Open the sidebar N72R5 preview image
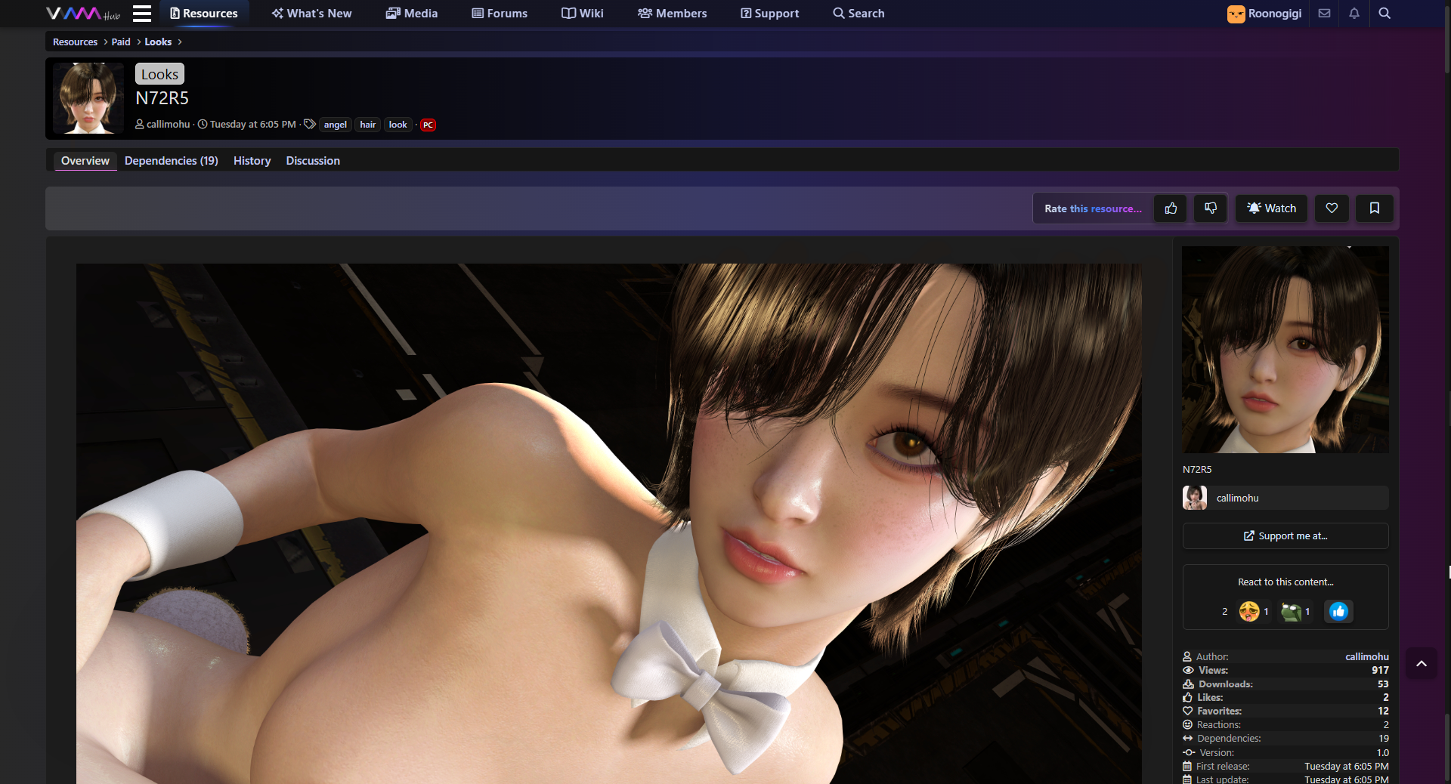This screenshot has height=784, width=1451. (1285, 350)
